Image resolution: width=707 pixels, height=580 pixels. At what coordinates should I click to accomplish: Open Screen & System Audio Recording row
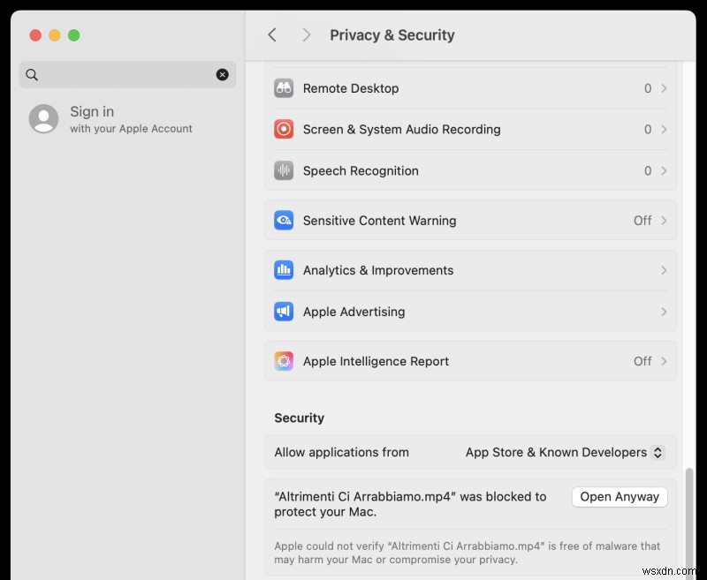tap(470, 129)
